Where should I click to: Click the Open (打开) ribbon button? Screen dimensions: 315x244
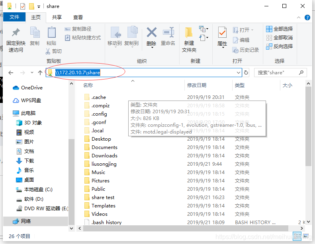pos(243,30)
